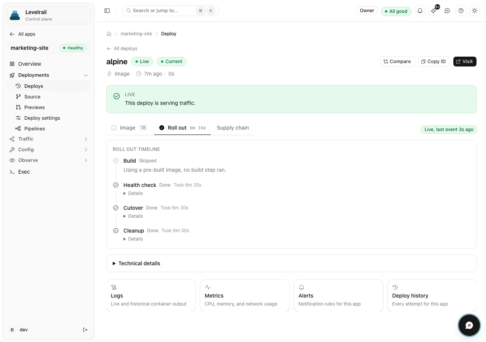Collapse the Deployments section
This screenshot has width=486, height=342.
(x=49, y=75)
